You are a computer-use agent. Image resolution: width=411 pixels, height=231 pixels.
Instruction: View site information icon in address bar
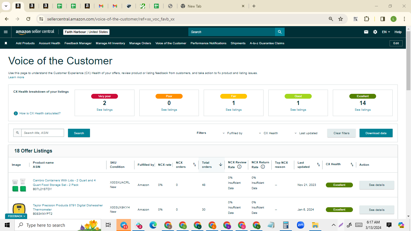41,19
